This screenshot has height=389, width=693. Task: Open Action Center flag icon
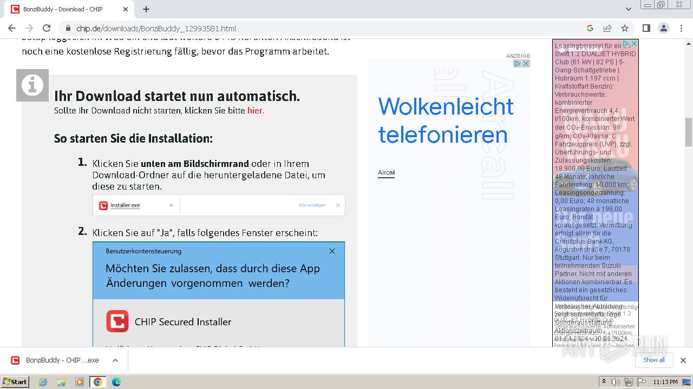(x=642, y=382)
